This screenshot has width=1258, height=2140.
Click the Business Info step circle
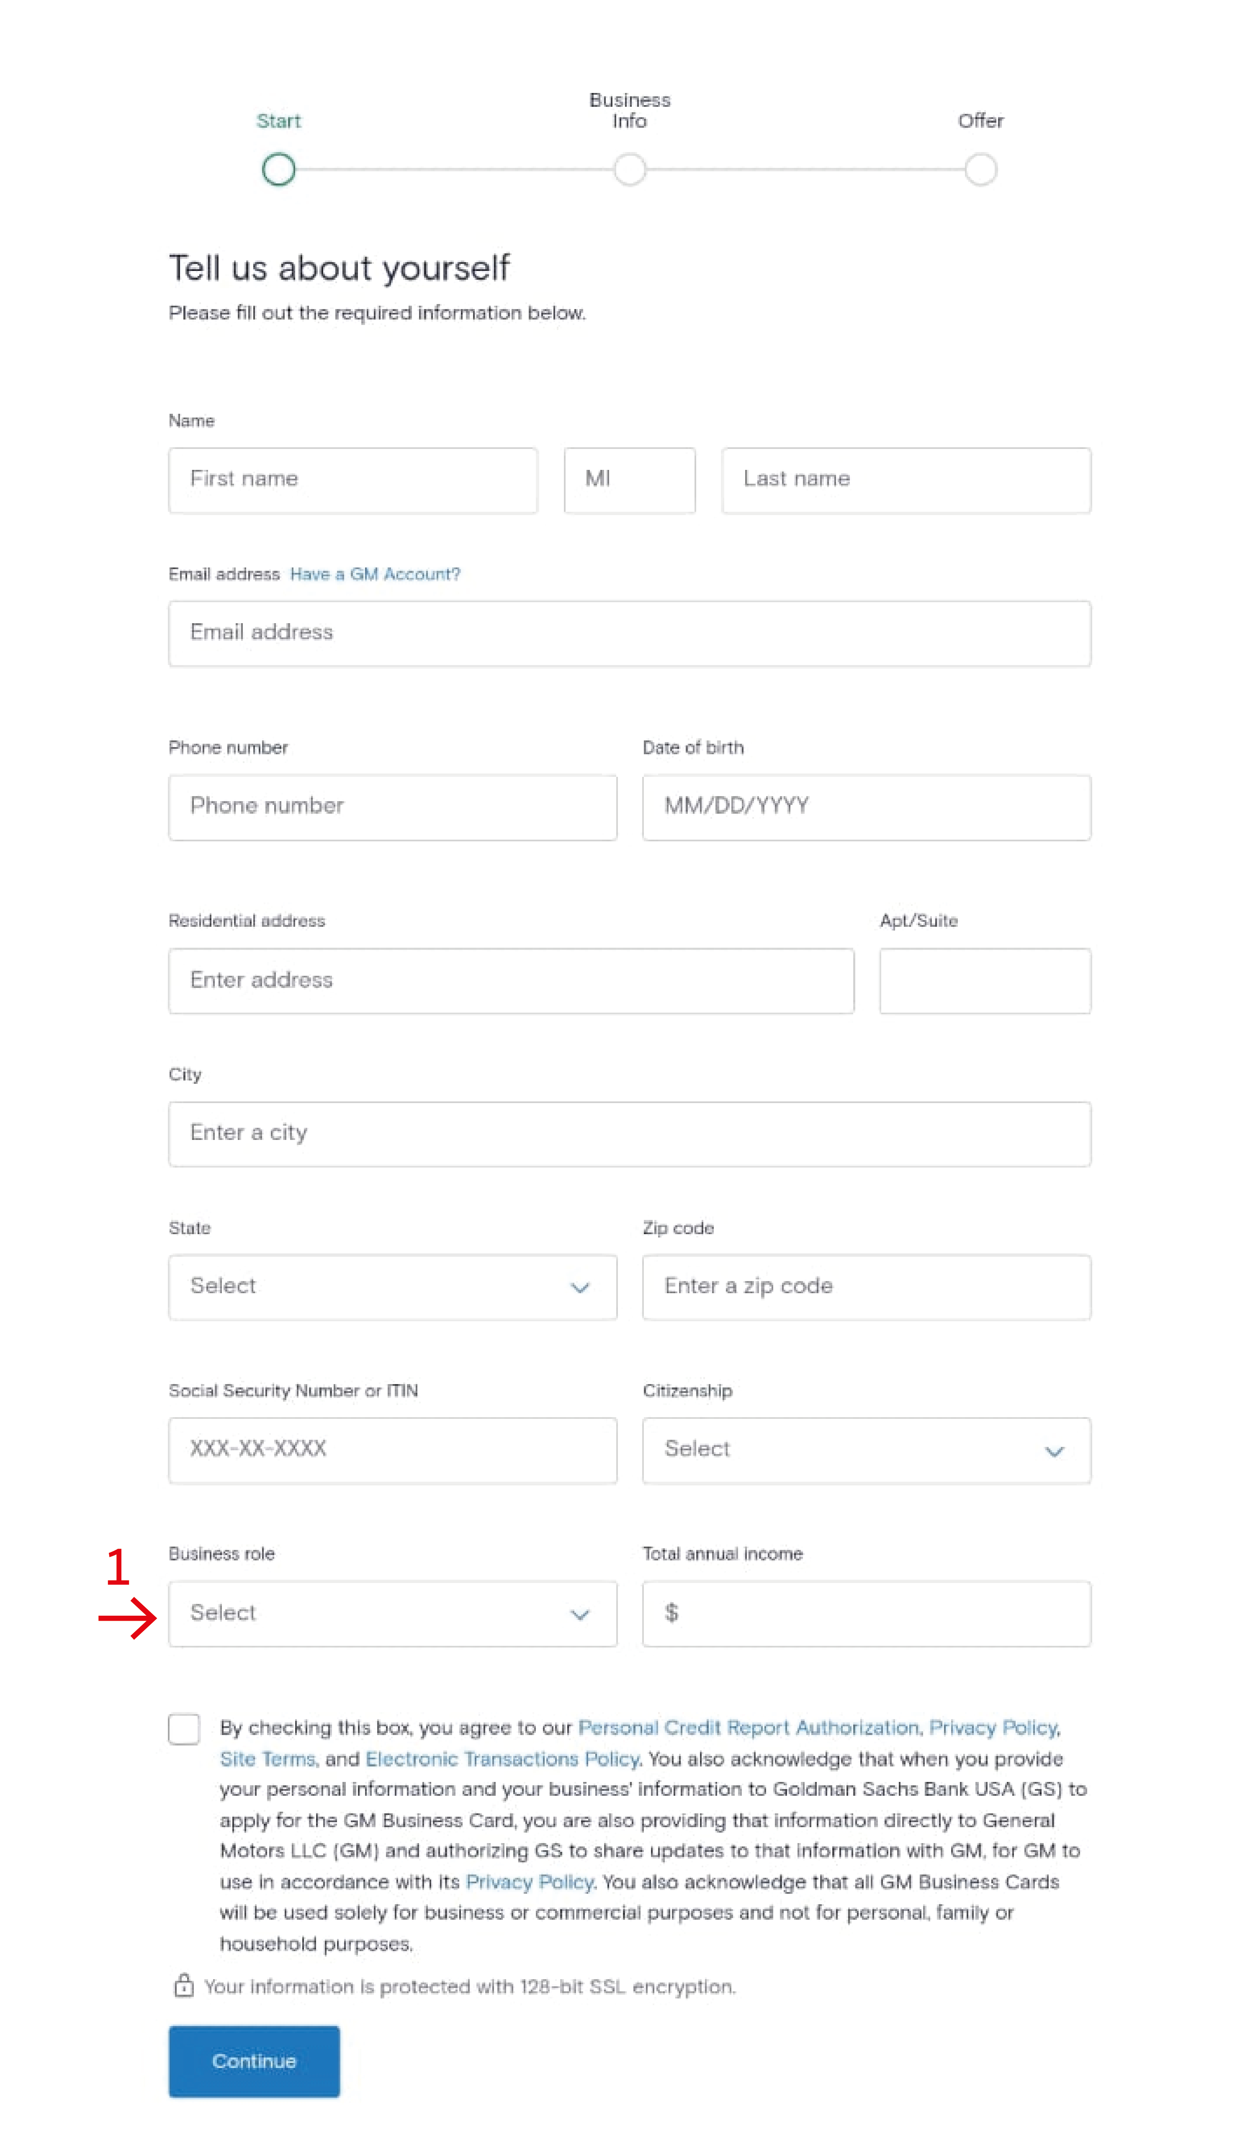[x=629, y=169]
